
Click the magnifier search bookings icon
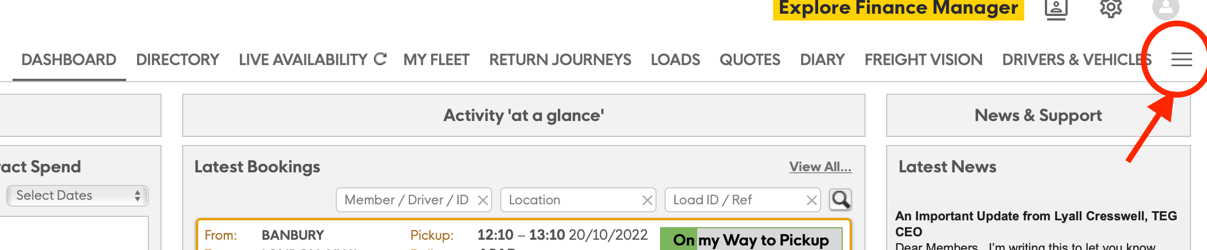point(840,200)
